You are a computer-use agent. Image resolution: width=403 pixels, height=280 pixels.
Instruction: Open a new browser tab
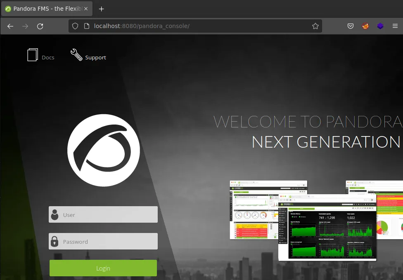click(102, 9)
